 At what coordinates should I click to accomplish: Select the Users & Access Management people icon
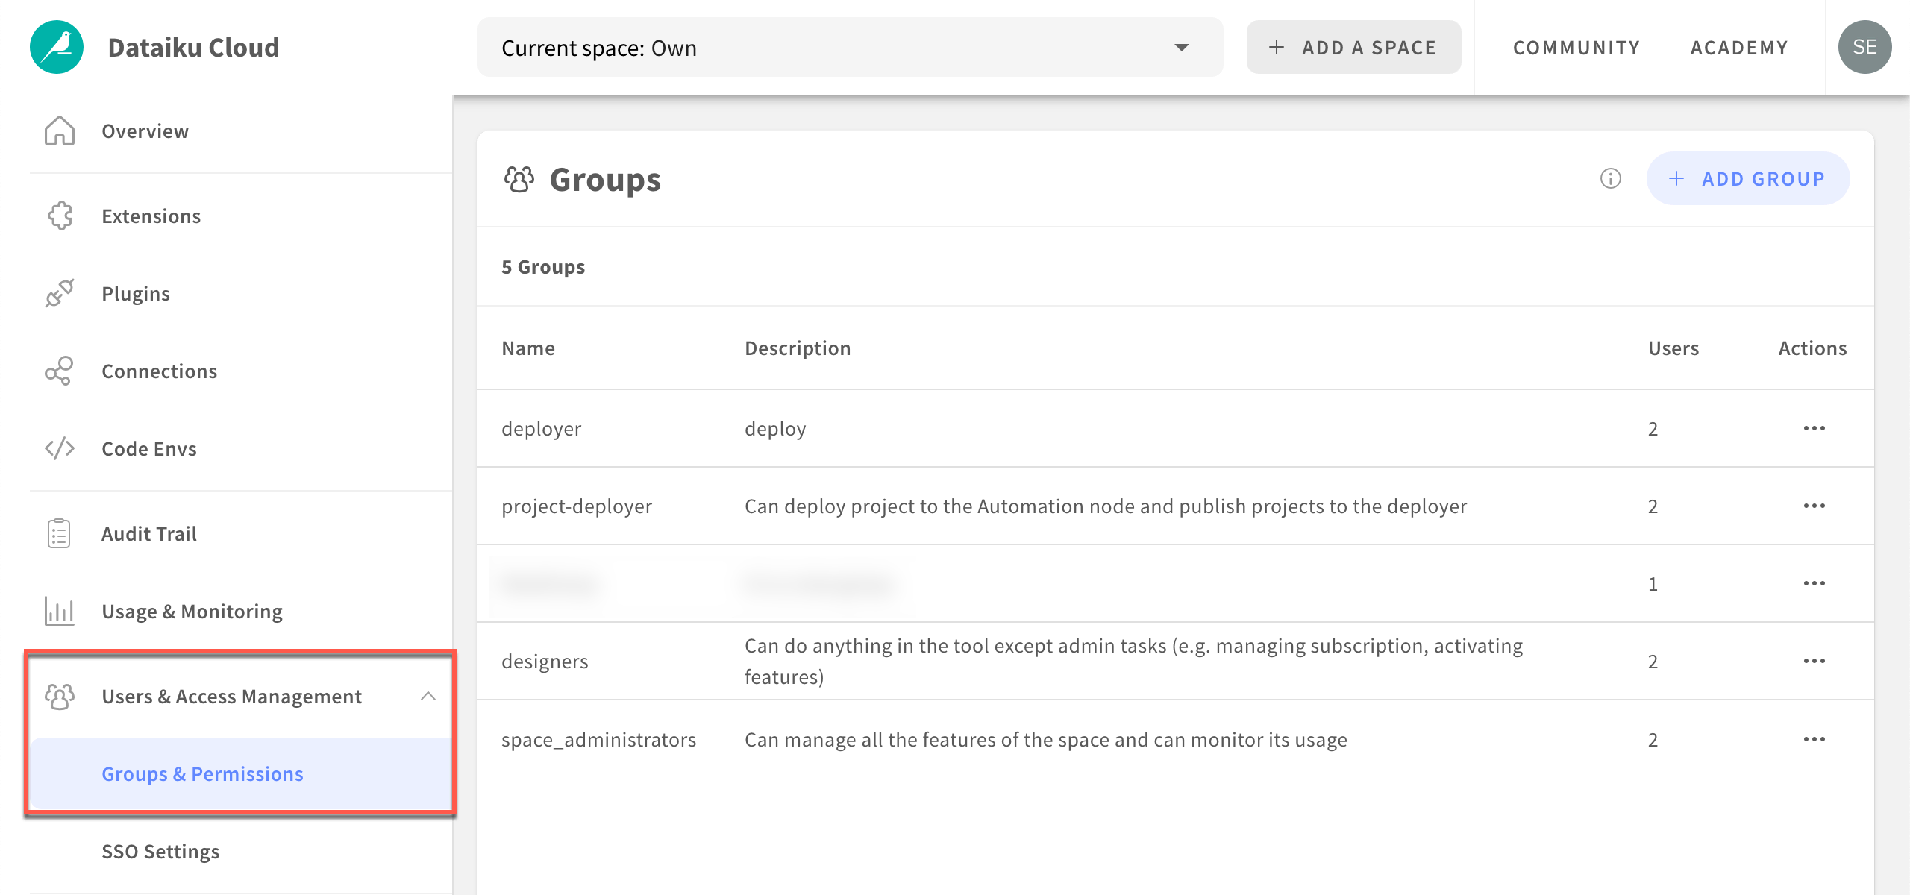(60, 696)
